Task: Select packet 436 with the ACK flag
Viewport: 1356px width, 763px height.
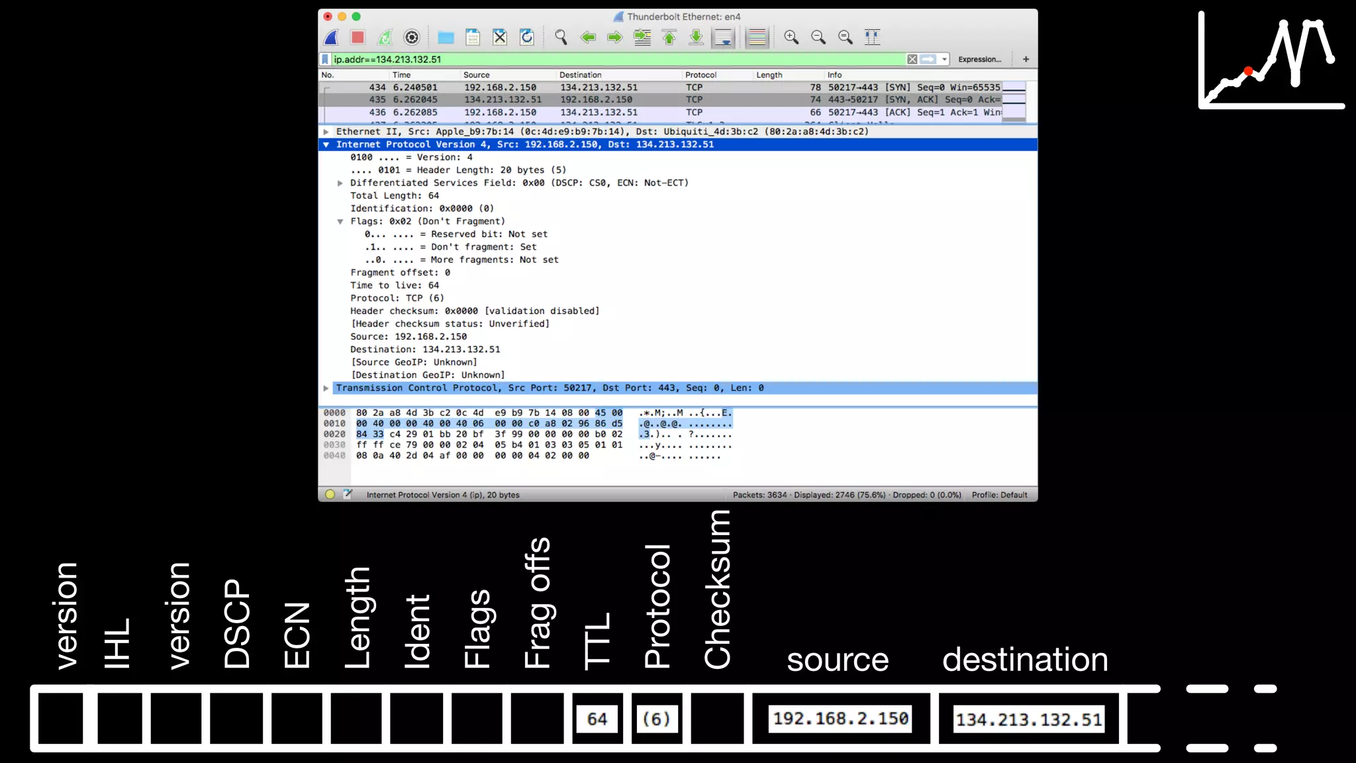Action: [x=660, y=113]
